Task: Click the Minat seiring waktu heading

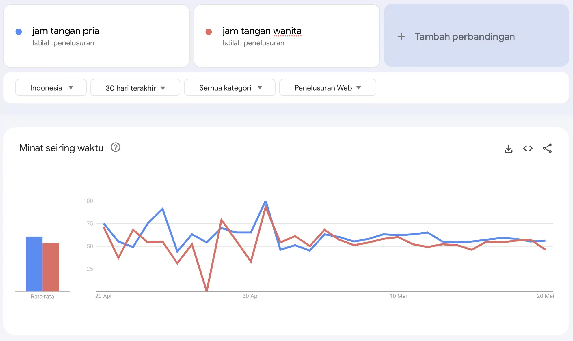Action: coord(61,148)
